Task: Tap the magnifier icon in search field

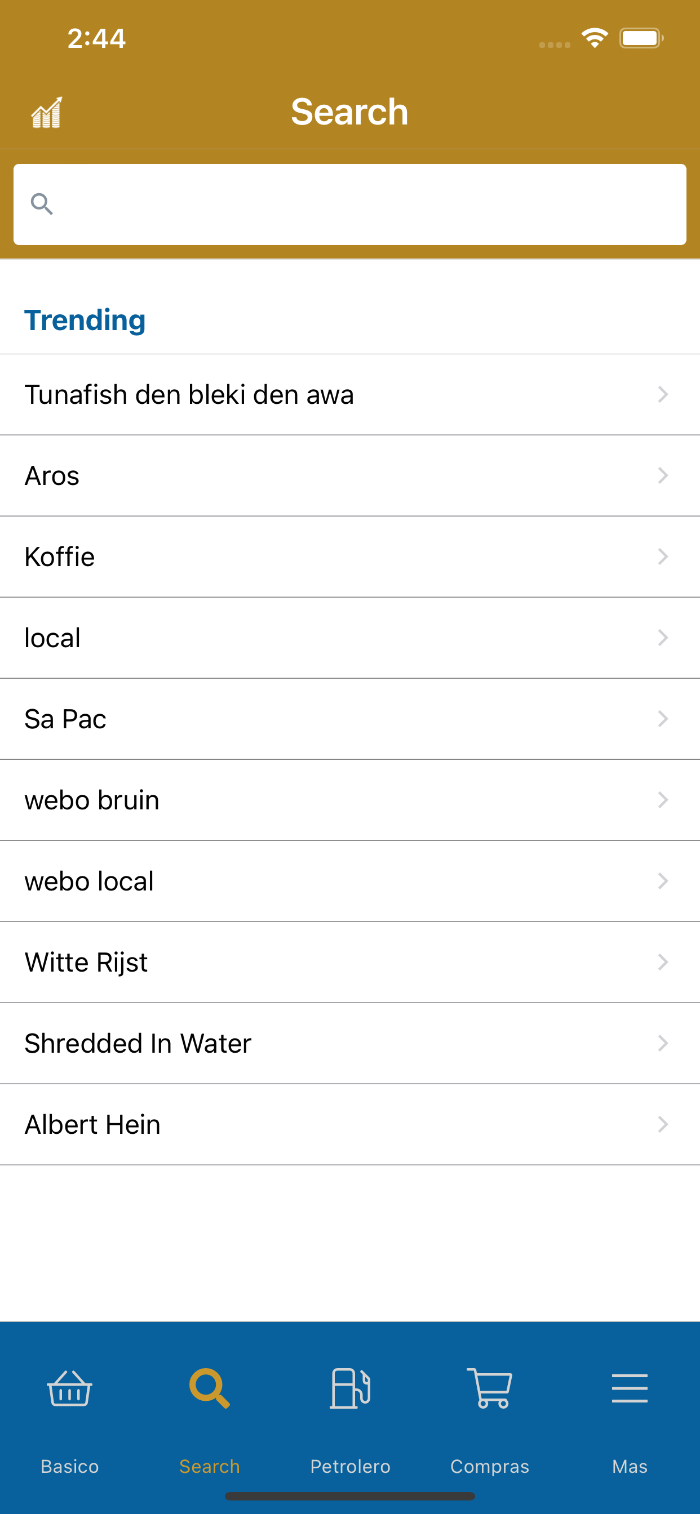Action: point(42,204)
